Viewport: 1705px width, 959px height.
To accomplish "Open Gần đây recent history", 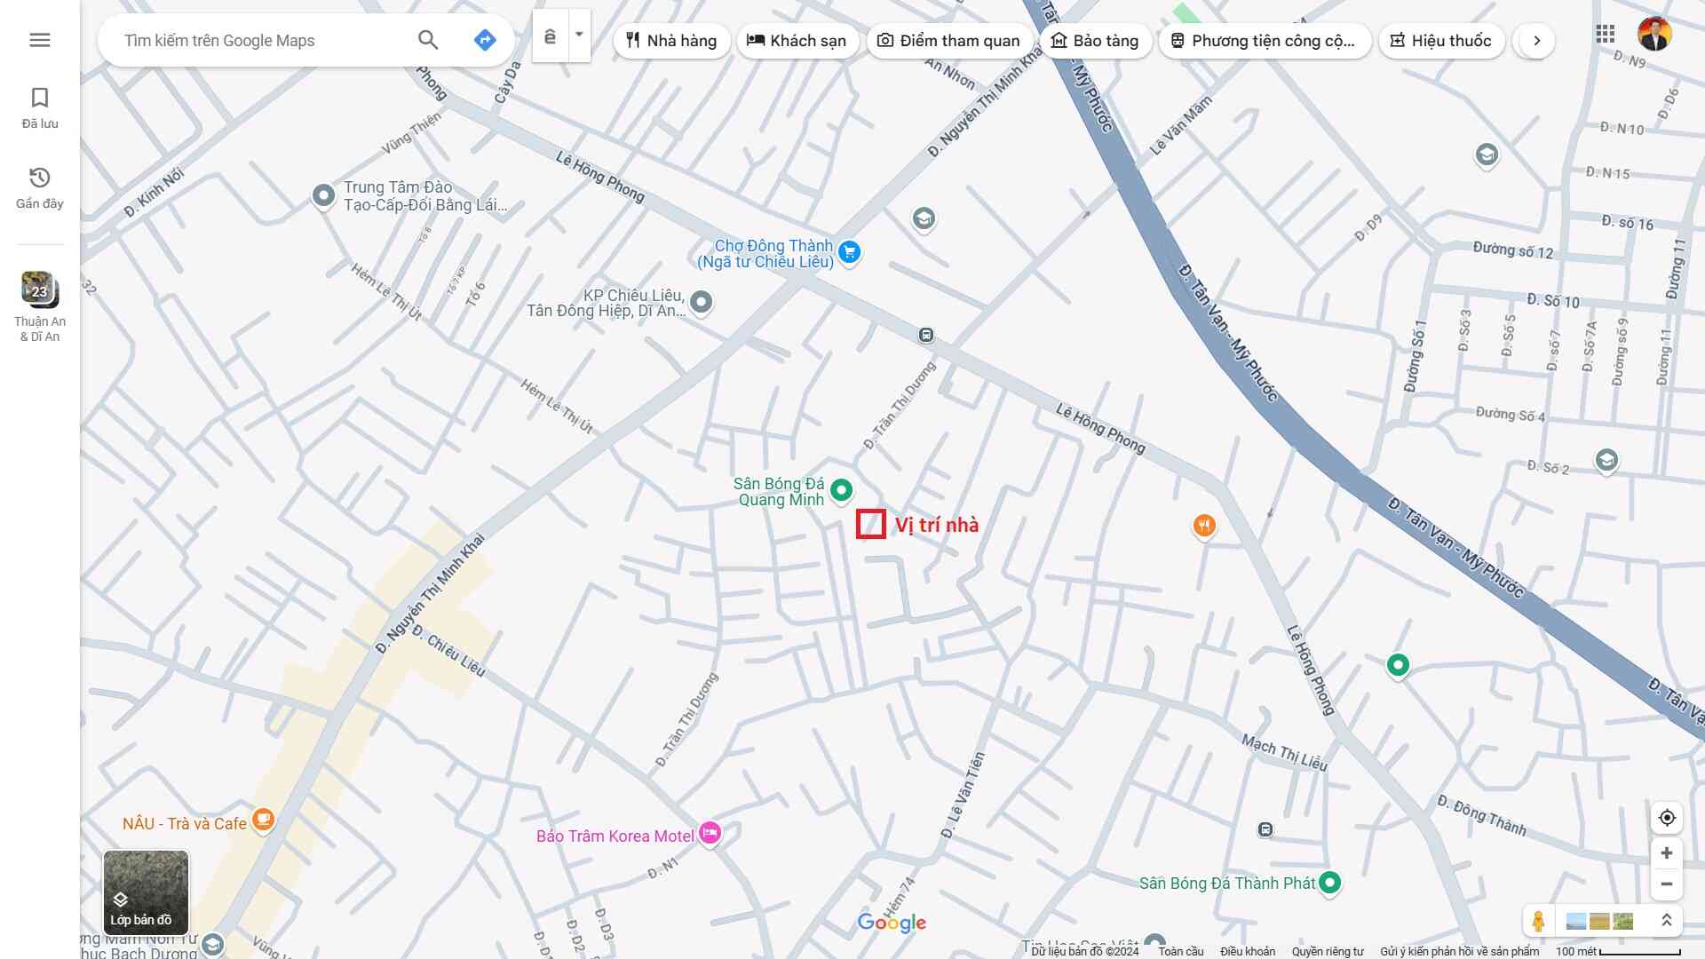I will 40,187.
